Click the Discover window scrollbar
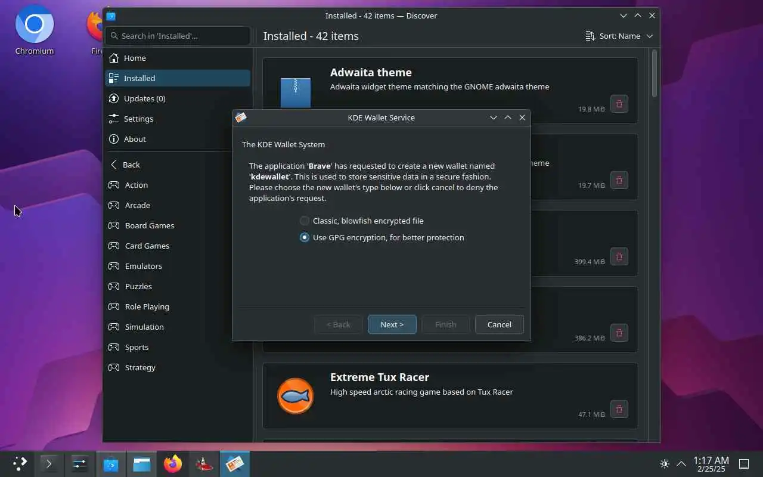 [x=655, y=73]
